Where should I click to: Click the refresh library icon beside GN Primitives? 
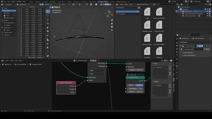point(139,8)
